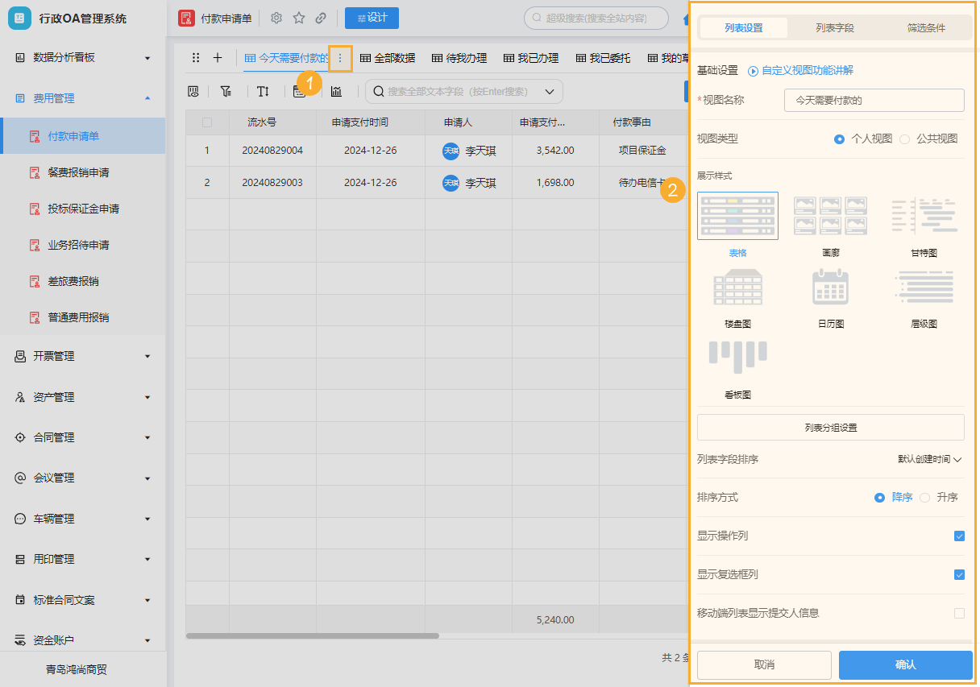Uncheck 显示复选框列
This screenshot has height=687, width=980.
point(959,574)
